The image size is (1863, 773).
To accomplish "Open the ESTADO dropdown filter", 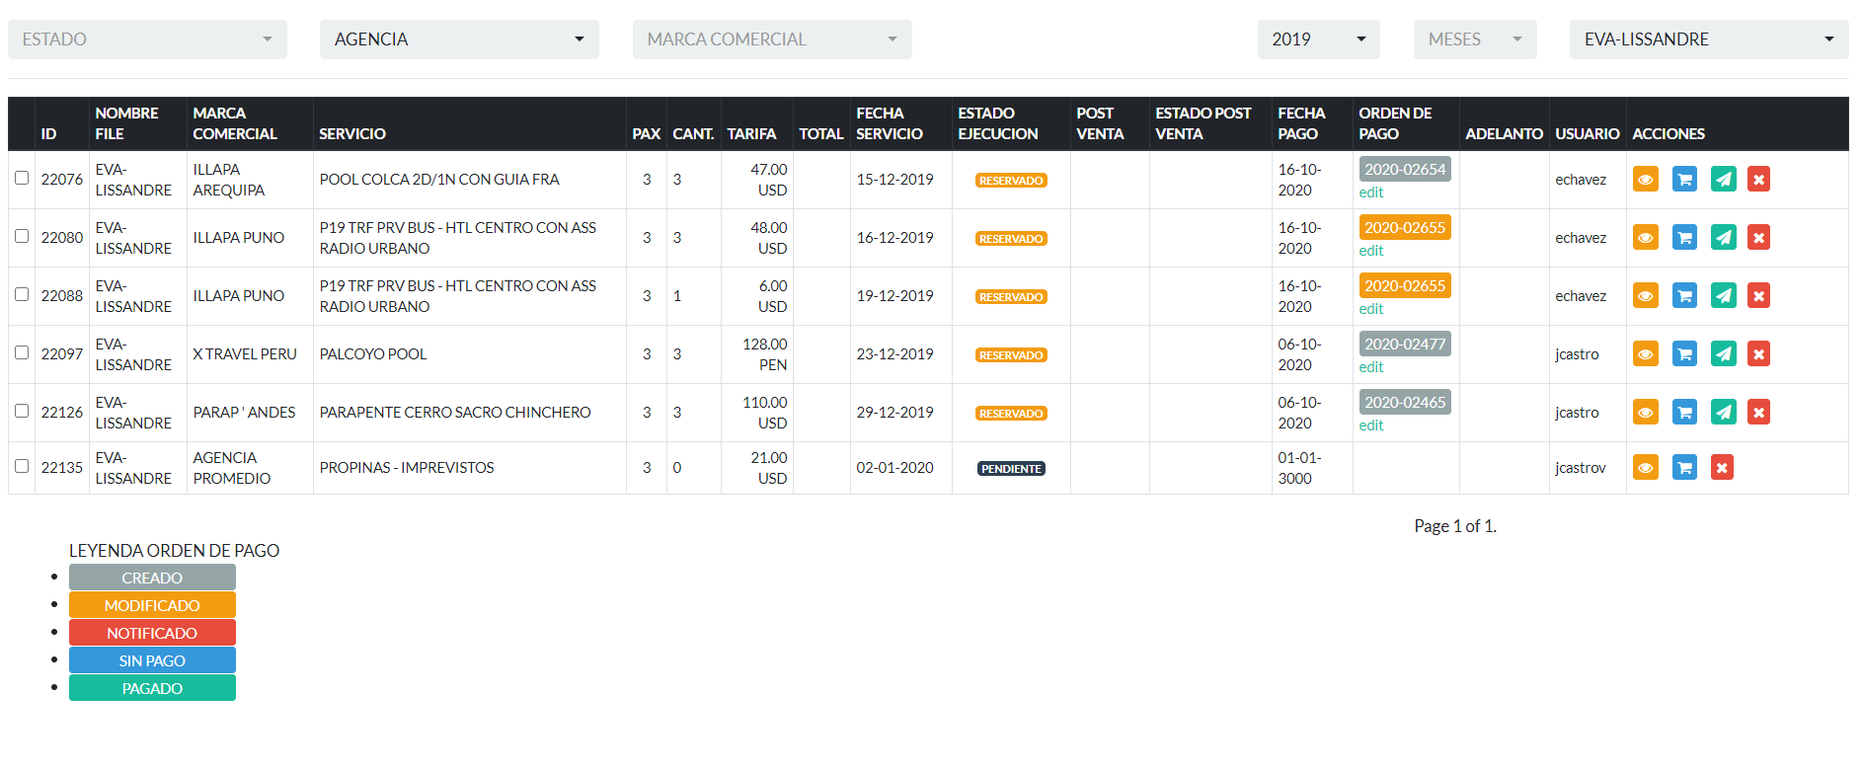I will pyautogui.click(x=147, y=39).
